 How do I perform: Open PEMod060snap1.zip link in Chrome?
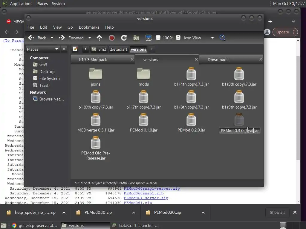coord(144,193)
